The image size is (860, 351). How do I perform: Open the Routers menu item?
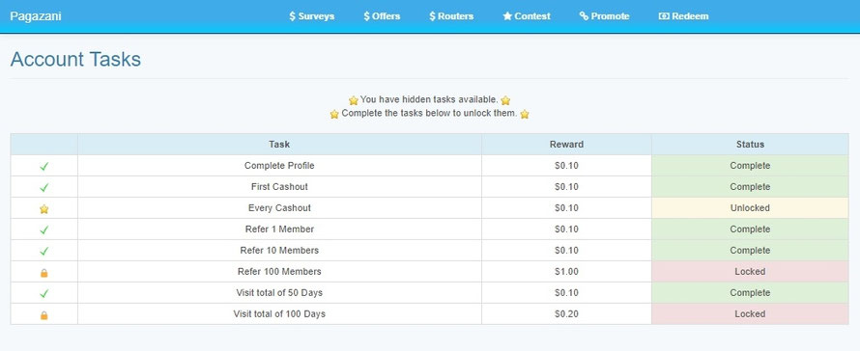point(451,16)
